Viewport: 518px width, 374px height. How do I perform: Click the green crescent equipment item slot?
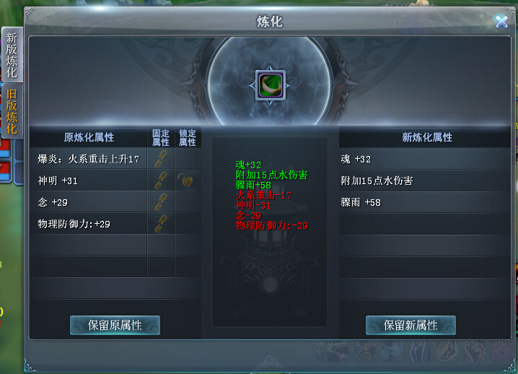271,85
